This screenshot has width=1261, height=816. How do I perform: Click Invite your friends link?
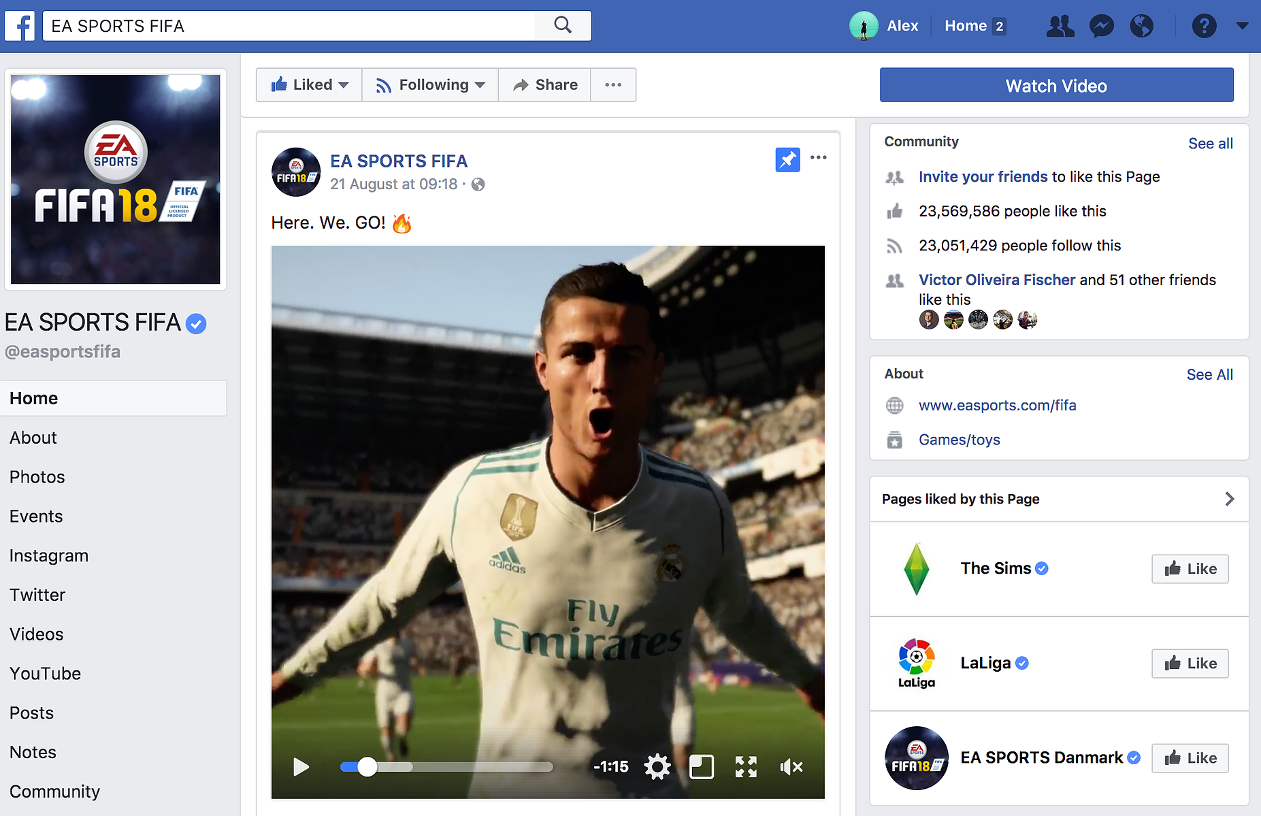983,177
